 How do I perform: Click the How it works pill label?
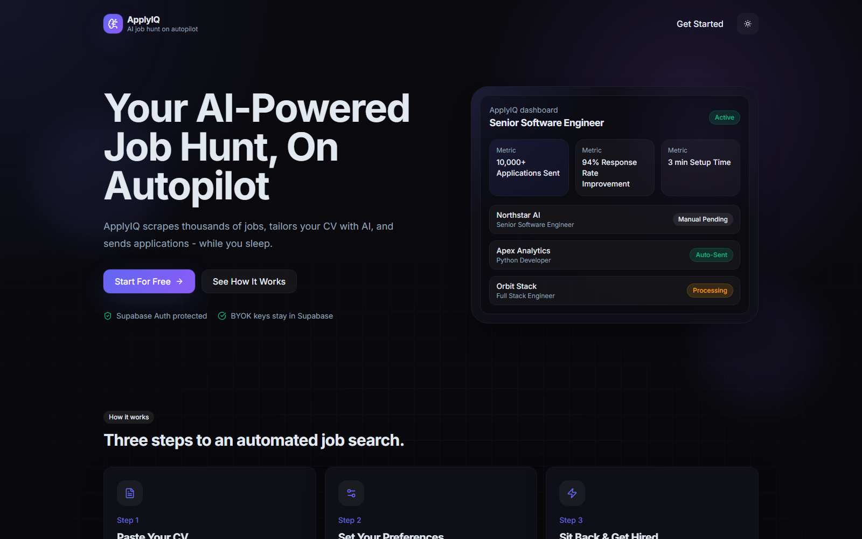tap(129, 417)
